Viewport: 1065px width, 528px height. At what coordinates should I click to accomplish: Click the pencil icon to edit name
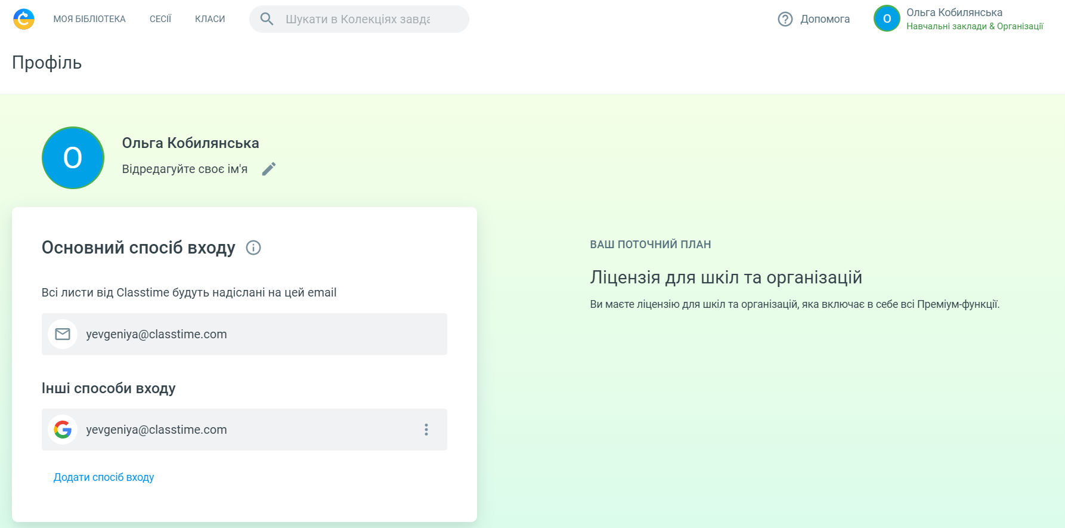coord(269,169)
